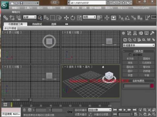Toggle the Spinner Snap icon
The height and width of the screenshot is (117, 157).
tap(140, 18)
